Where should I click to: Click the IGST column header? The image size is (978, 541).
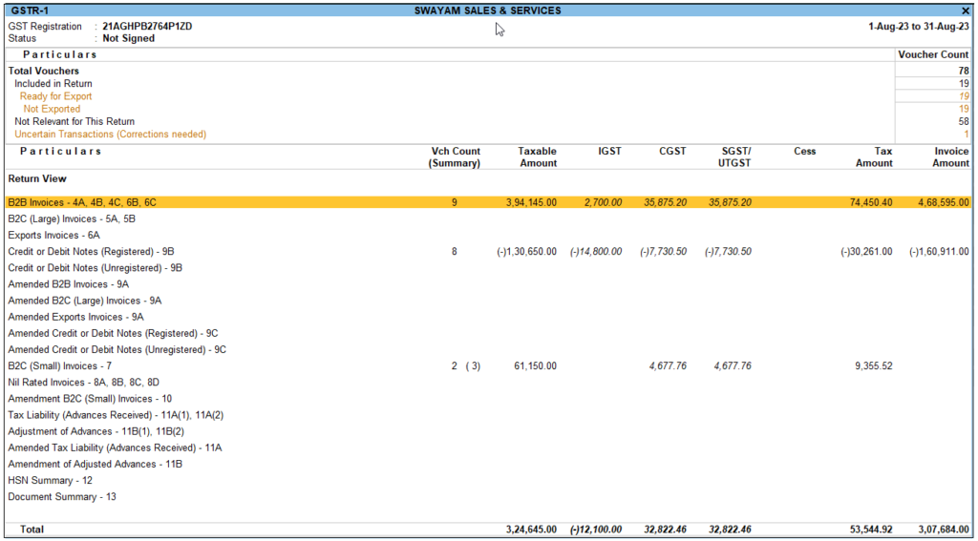[609, 151]
